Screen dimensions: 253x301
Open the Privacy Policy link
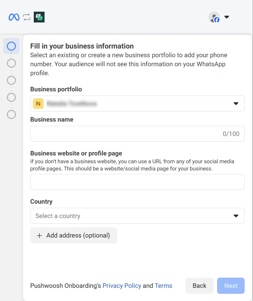click(x=122, y=286)
